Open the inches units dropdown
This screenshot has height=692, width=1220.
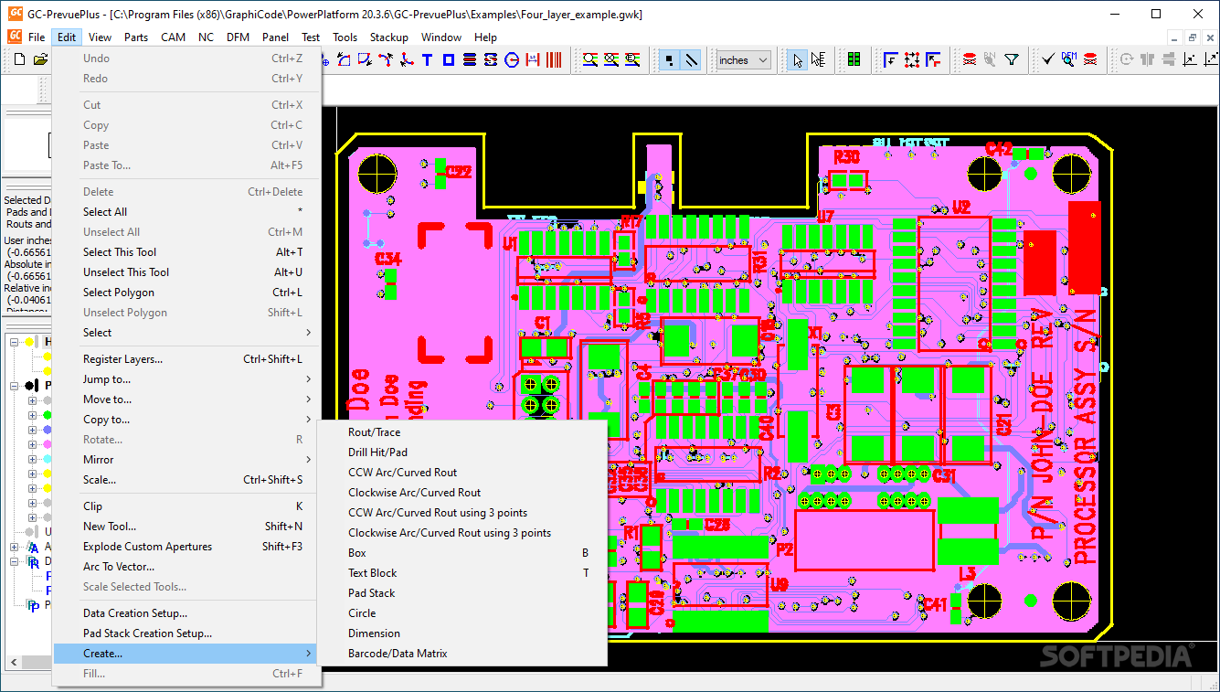coord(744,59)
